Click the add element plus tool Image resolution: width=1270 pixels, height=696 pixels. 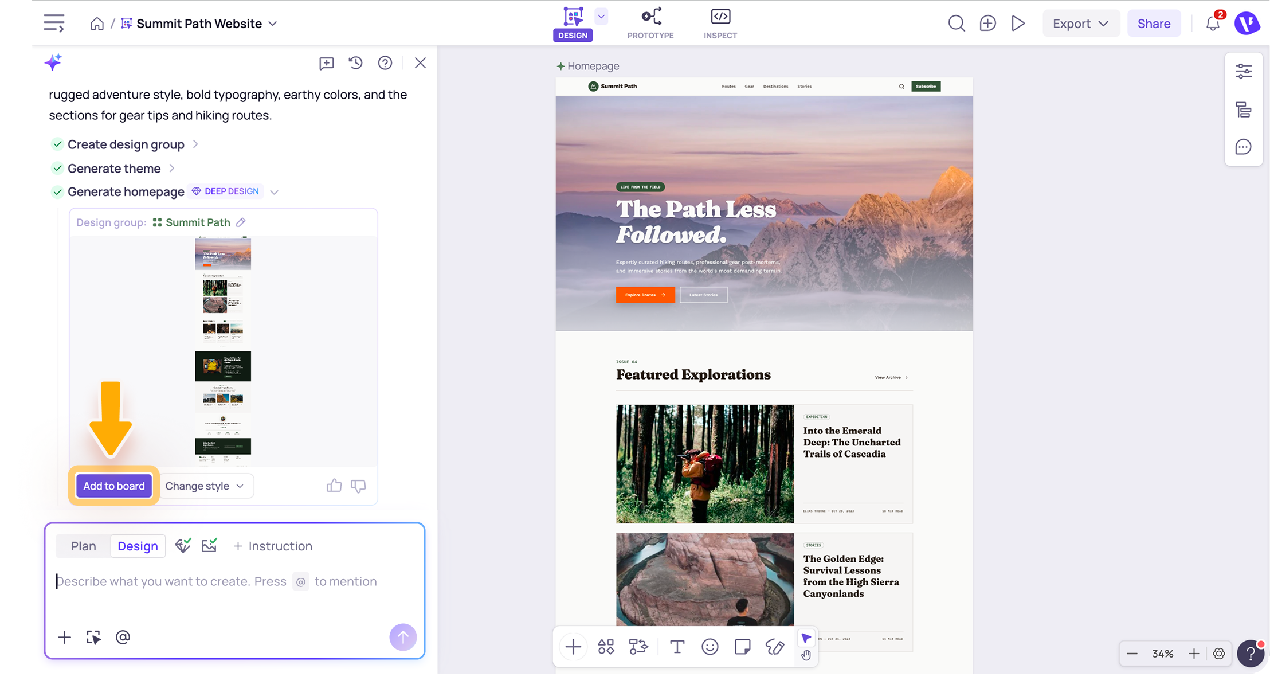(573, 647)
